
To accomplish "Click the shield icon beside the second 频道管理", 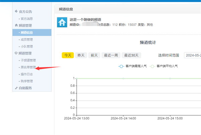I will point(16,53).
